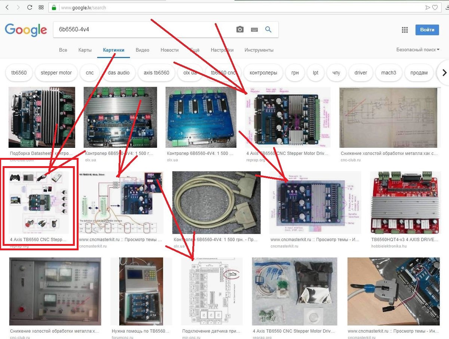Image resolution: width=449 pixels, height=339 pixels.
Task: Select the olx ua suggestion chip
Action: coord(190,73)
